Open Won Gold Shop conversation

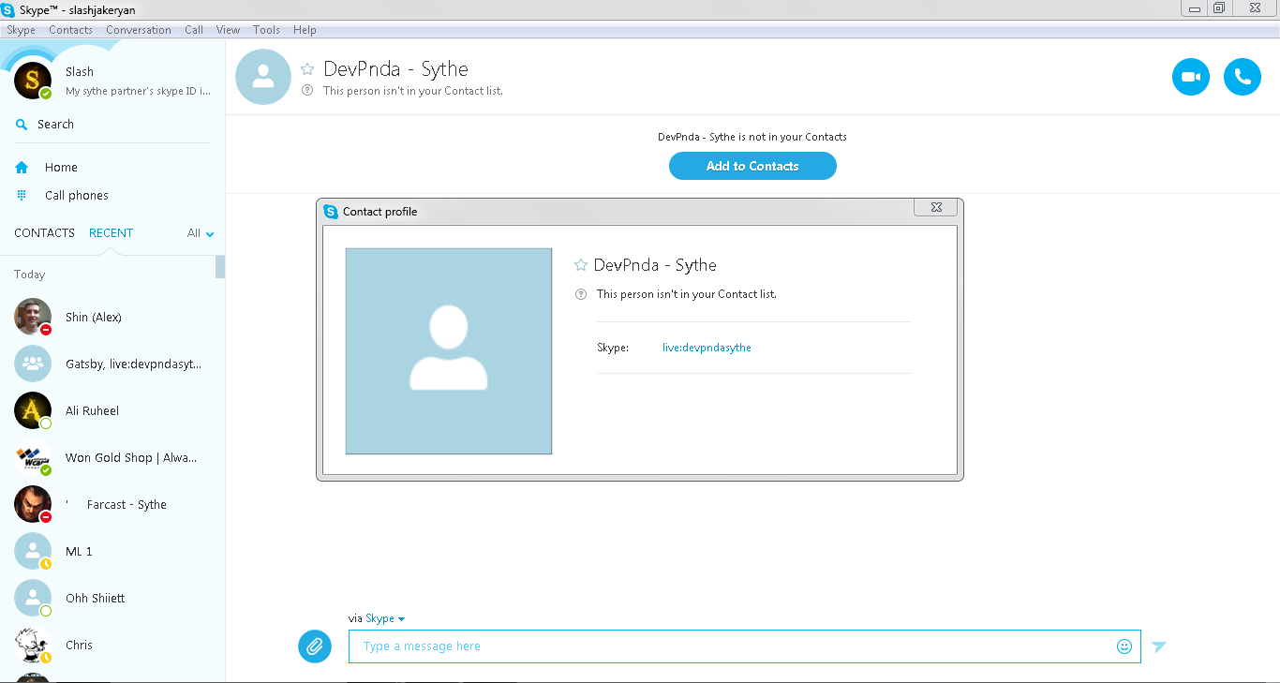pos(112,457)
